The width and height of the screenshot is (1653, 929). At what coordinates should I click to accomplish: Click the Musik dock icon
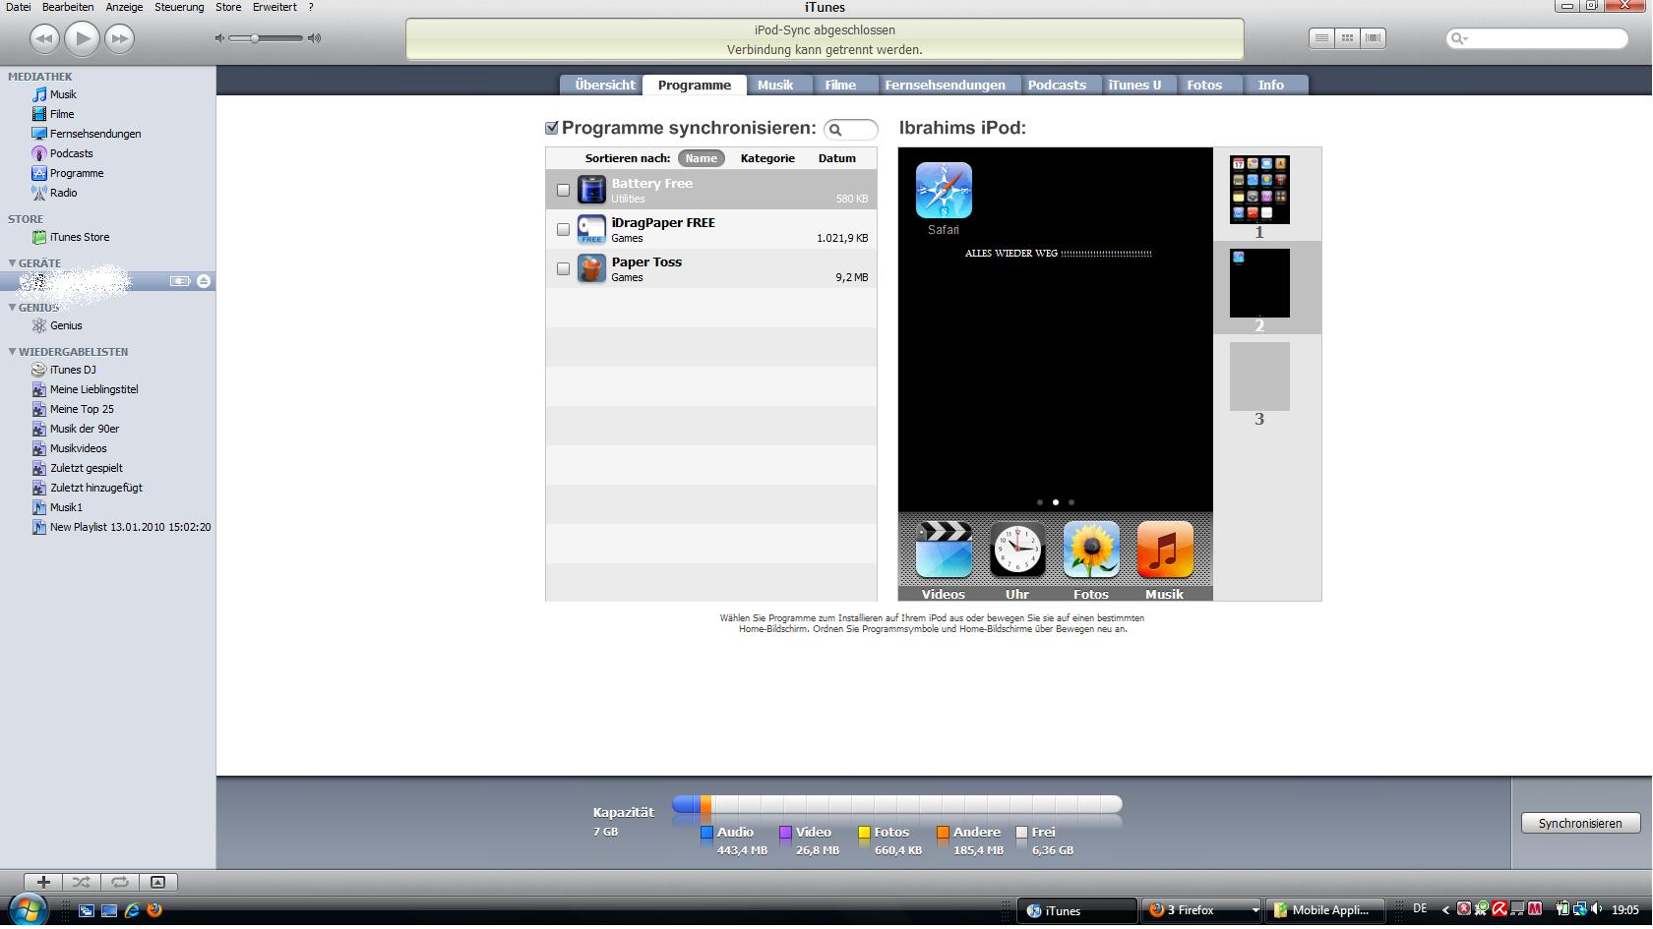[x=1165, y=550]
